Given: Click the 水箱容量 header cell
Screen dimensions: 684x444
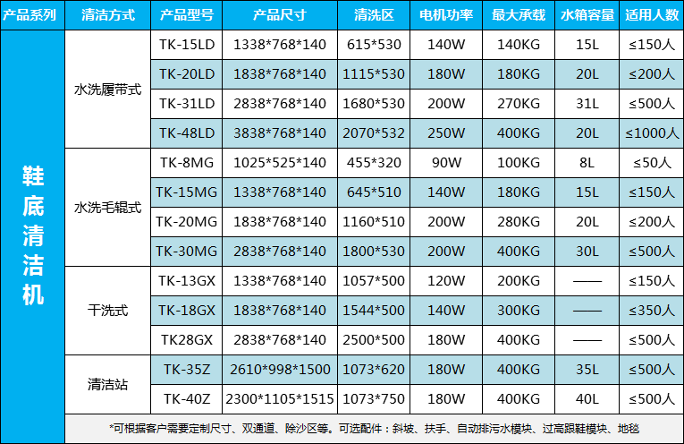Looking at the screenshot, I should [587, 15].
